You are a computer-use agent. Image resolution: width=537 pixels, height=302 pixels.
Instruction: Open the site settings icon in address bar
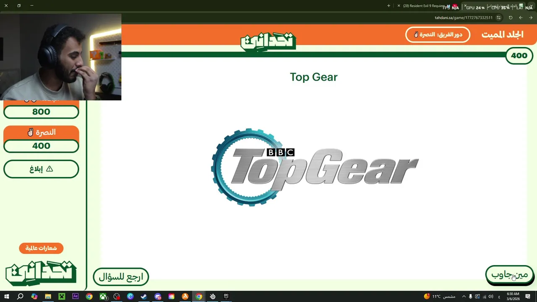(498, 18)
